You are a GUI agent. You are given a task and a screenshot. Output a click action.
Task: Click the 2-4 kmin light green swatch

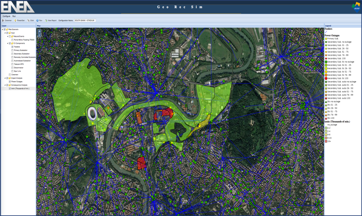coord(326,131)
